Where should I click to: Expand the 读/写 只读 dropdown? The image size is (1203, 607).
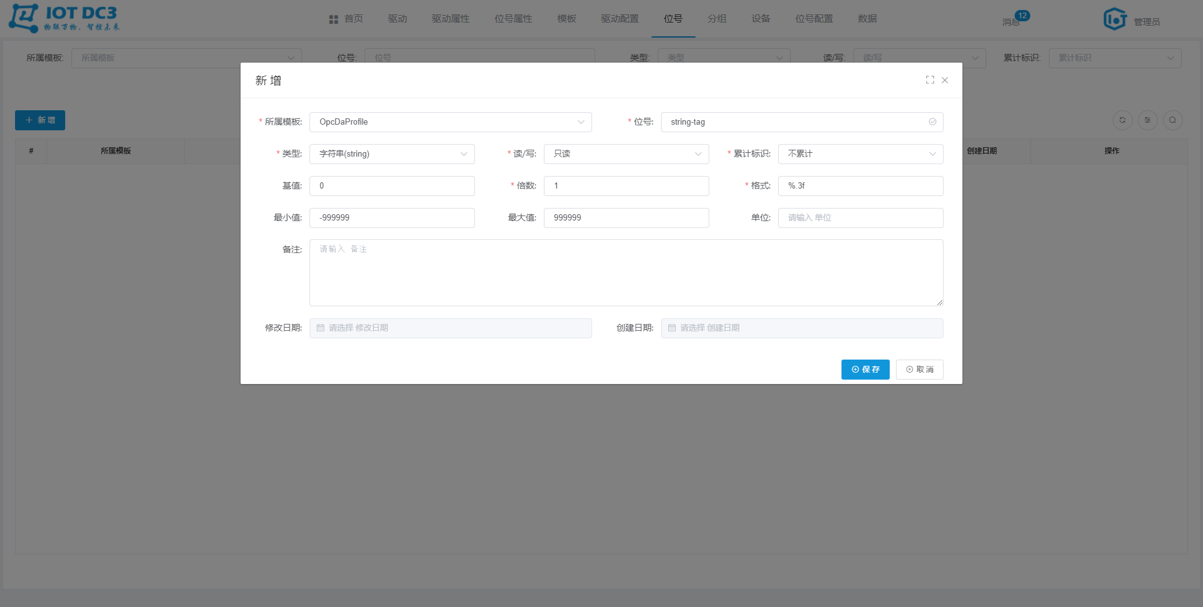tap(626, 154)
